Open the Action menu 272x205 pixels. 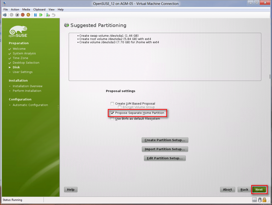[x=15, y=10]
